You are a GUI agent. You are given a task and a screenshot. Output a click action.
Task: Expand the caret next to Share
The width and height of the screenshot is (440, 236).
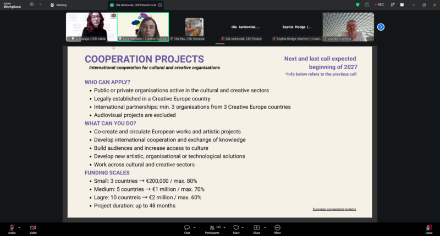click(x=265, y=227)
